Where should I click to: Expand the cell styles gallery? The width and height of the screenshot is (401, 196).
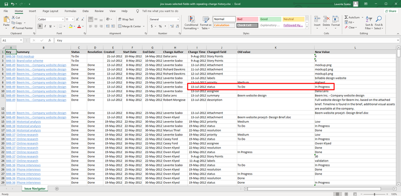click(x=307, y=26)
